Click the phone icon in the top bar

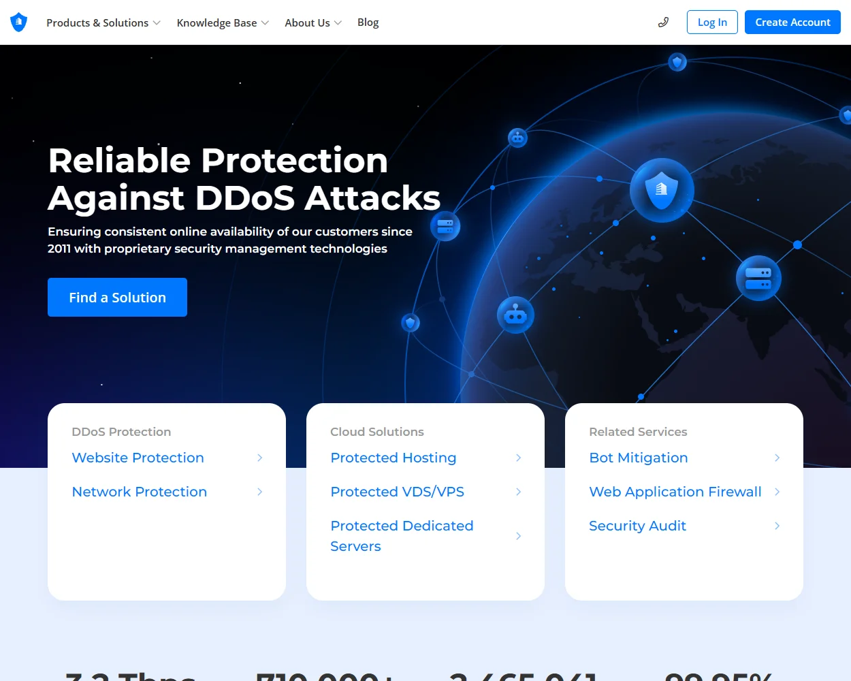[x=662, y=22]
